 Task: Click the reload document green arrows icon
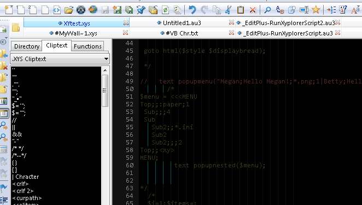[165, 10]
